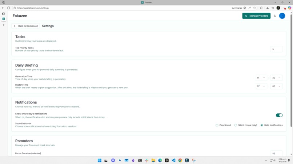This screenshot has width=293, height=164.
Task: Open the Workspaces icon in title bar
Action: [4, 3]
